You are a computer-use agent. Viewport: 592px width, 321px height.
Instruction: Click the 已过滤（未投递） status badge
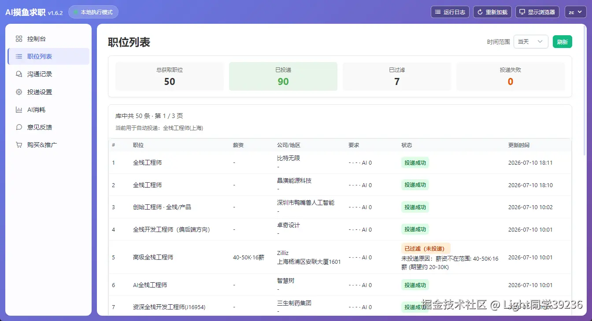[425, 248]
